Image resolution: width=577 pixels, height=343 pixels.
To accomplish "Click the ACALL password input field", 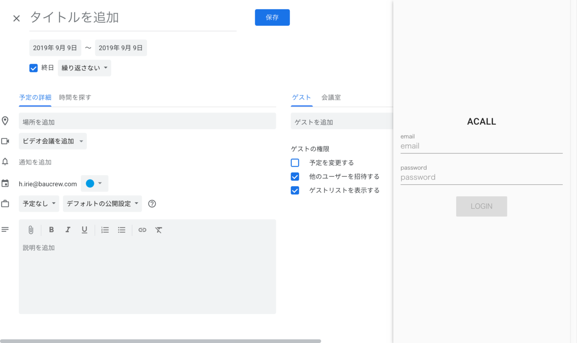I will [x=481, y=177].
